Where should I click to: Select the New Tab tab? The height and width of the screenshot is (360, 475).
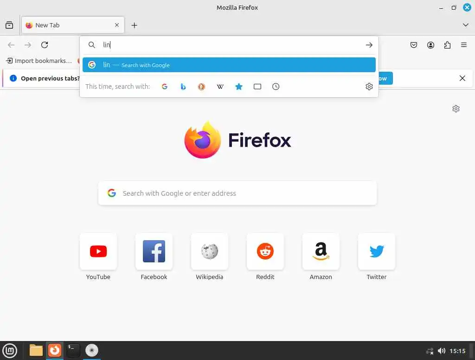73,25
